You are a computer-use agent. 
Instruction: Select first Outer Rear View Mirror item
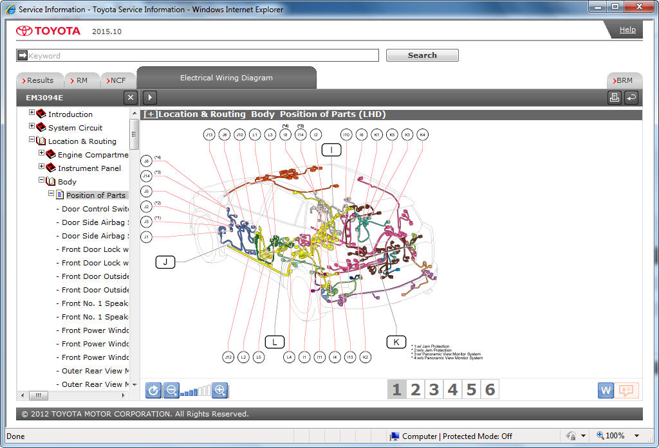point(95,371)
